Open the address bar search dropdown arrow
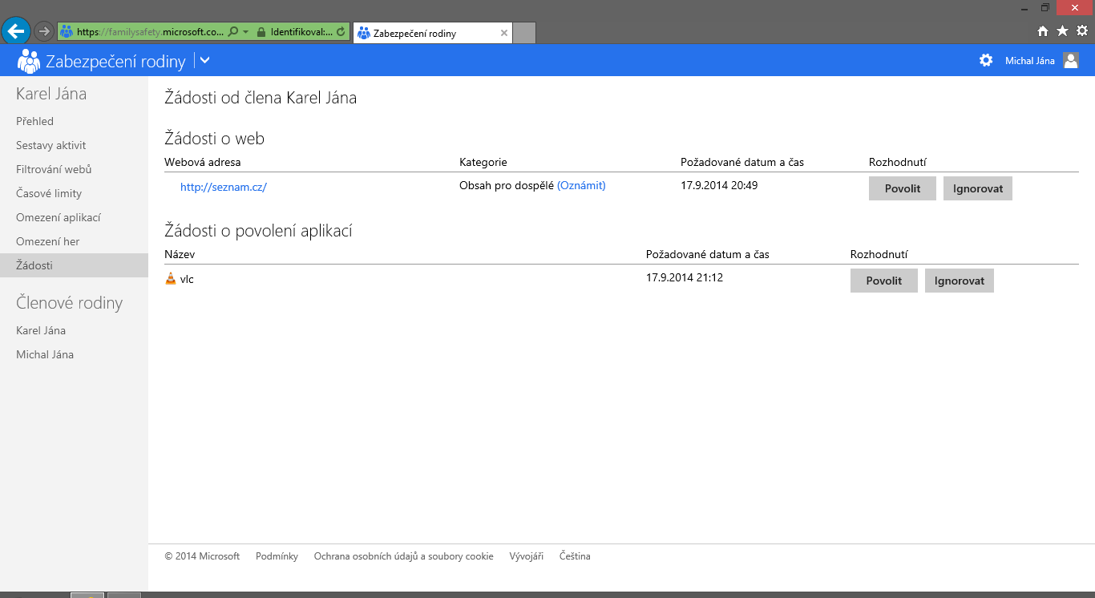 245,32
